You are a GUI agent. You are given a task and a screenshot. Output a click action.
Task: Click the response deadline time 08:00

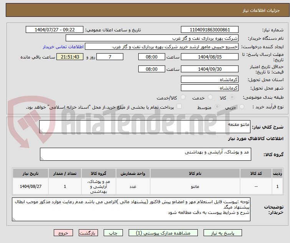[152, 57]
